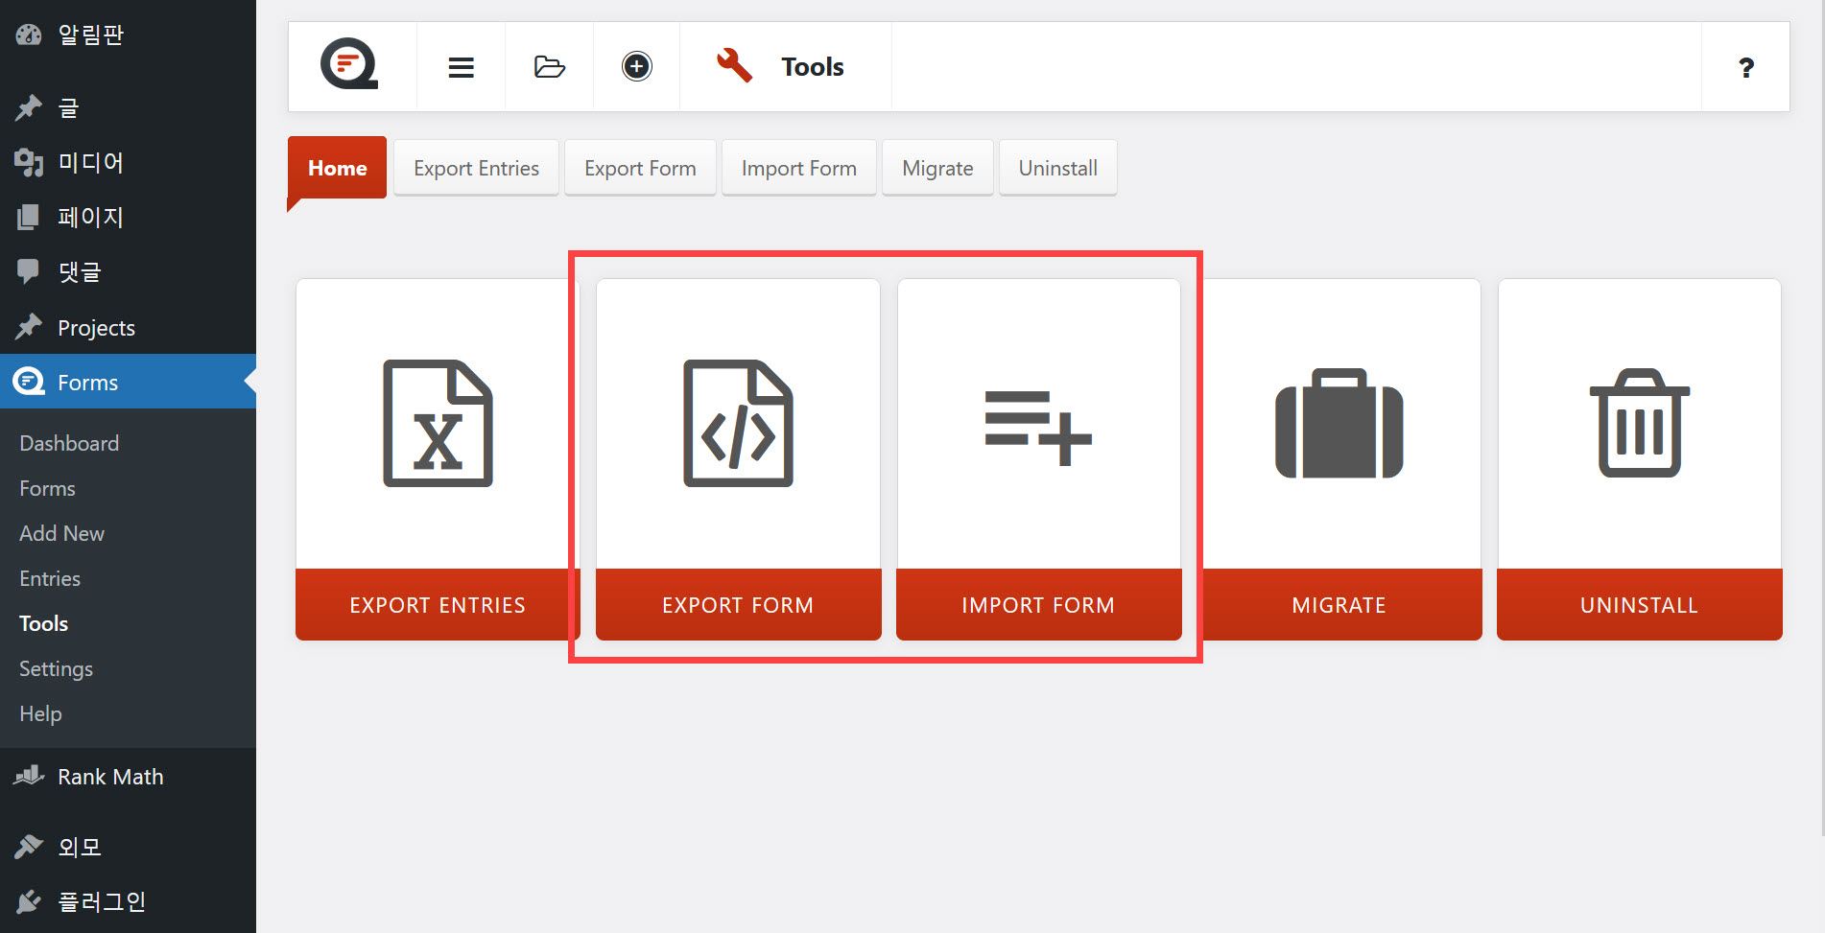Open the Rank Math sidebar menu
This screenshot has width=1825, height=933.
click(128, 776)
